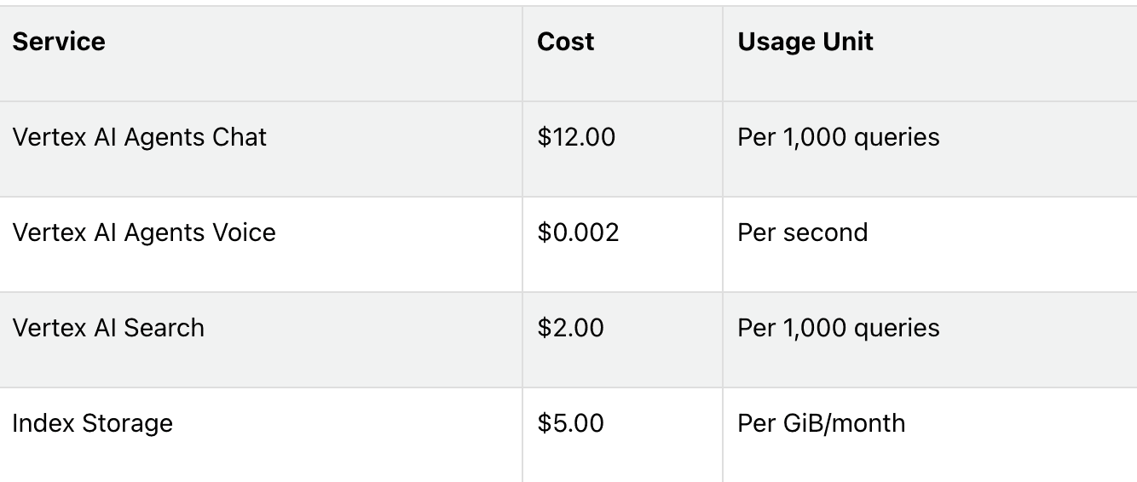Click the Service column header
The width and height of the screenshot is (1137, 482).
tap(59, 42)
